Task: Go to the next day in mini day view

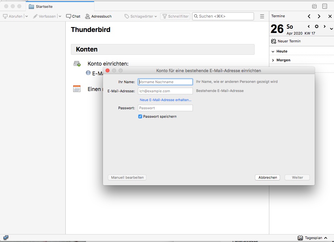Action: pos(325,26)
